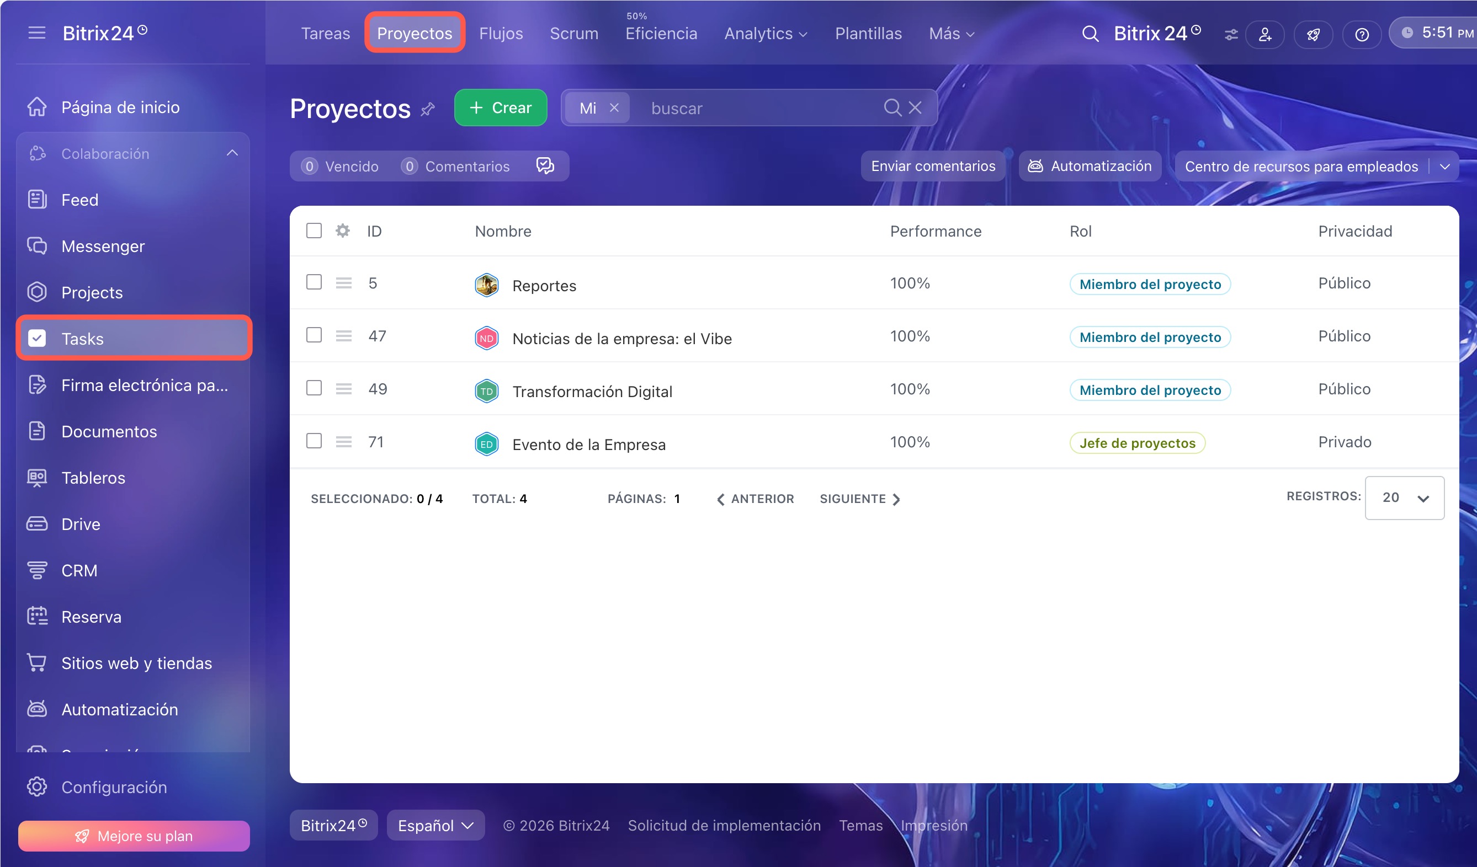Screen dimensions: 1477x867
Task: Open Reserva in the sidebar
Action: tap(134, 616)
